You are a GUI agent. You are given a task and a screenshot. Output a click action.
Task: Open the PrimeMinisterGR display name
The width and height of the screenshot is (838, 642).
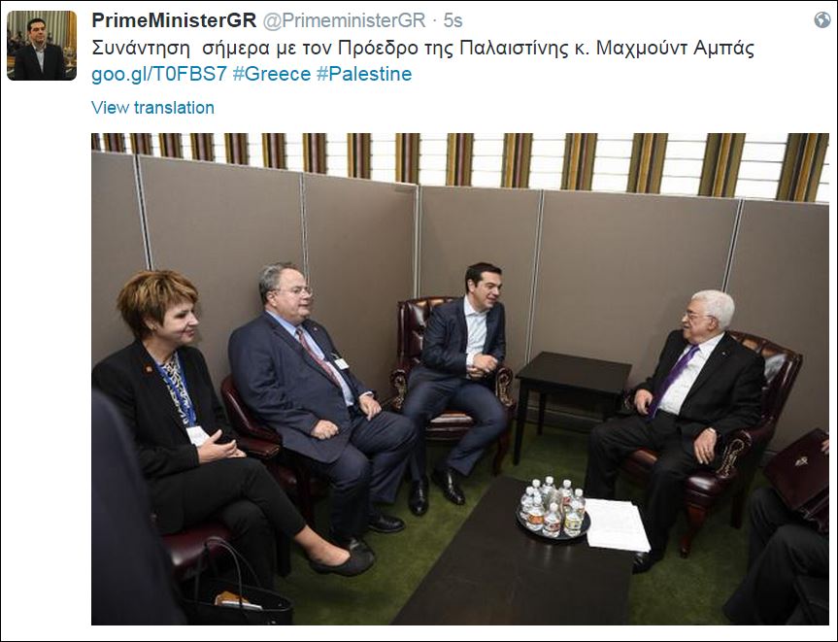point(174,20)
